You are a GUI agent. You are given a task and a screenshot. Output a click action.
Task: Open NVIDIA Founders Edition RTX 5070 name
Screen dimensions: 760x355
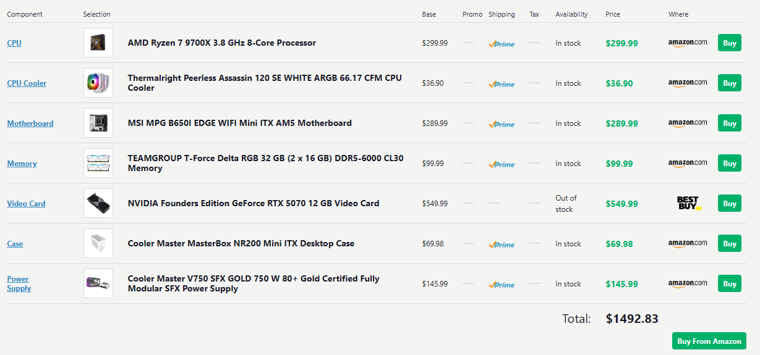254,203
